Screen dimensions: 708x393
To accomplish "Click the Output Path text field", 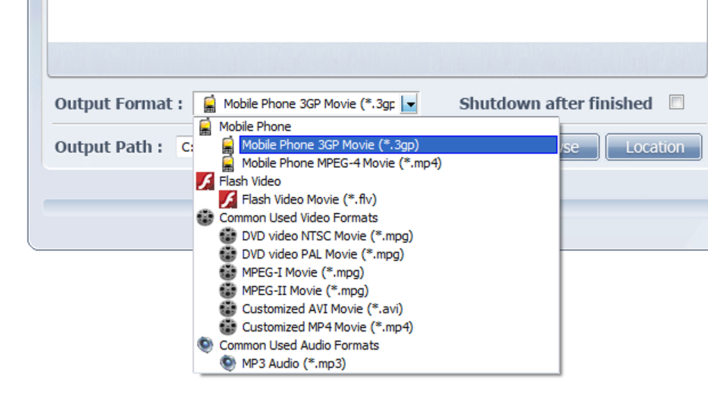I will click(x=185, y=147).
